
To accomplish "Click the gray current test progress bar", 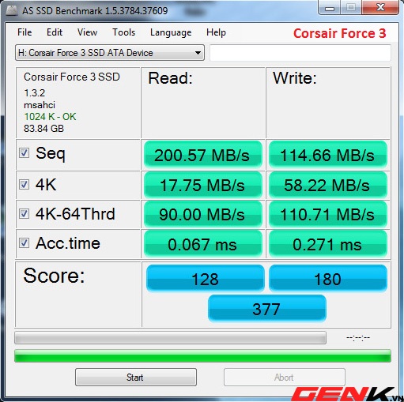I will (170, 338).
